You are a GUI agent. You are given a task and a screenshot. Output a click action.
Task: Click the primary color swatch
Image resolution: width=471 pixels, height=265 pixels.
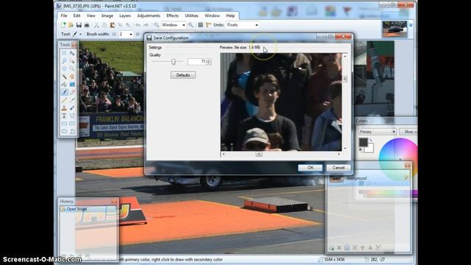pyautogui.click(x=363, y=142)
